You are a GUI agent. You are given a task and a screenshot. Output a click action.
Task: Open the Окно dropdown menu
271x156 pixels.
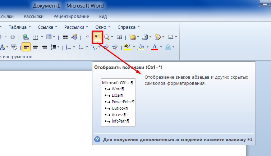pos(103,27)
